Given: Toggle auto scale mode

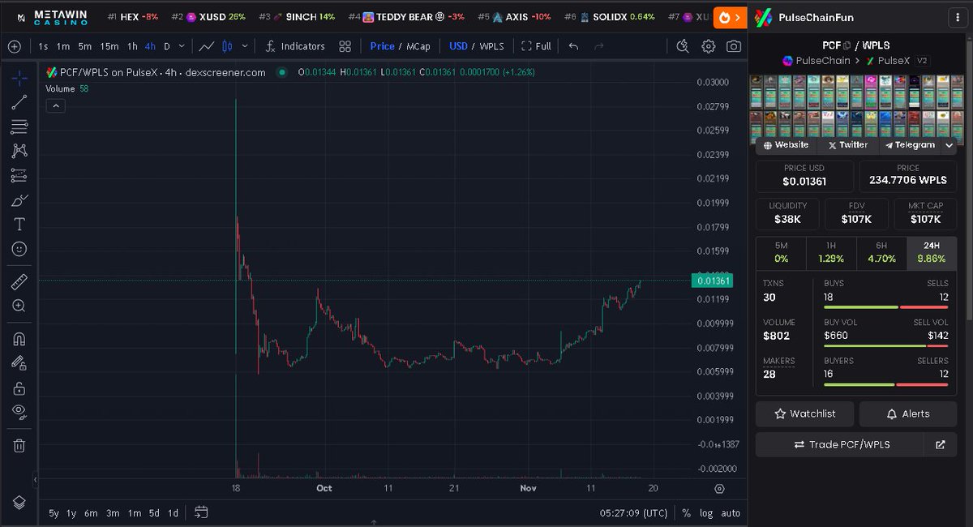Looking at the screenshot, I should 731,512.
